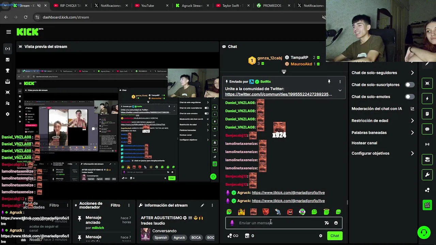Open Acciones de moderador three-dot menu
This screenshot has width=436, height=245.
(129, 205)
